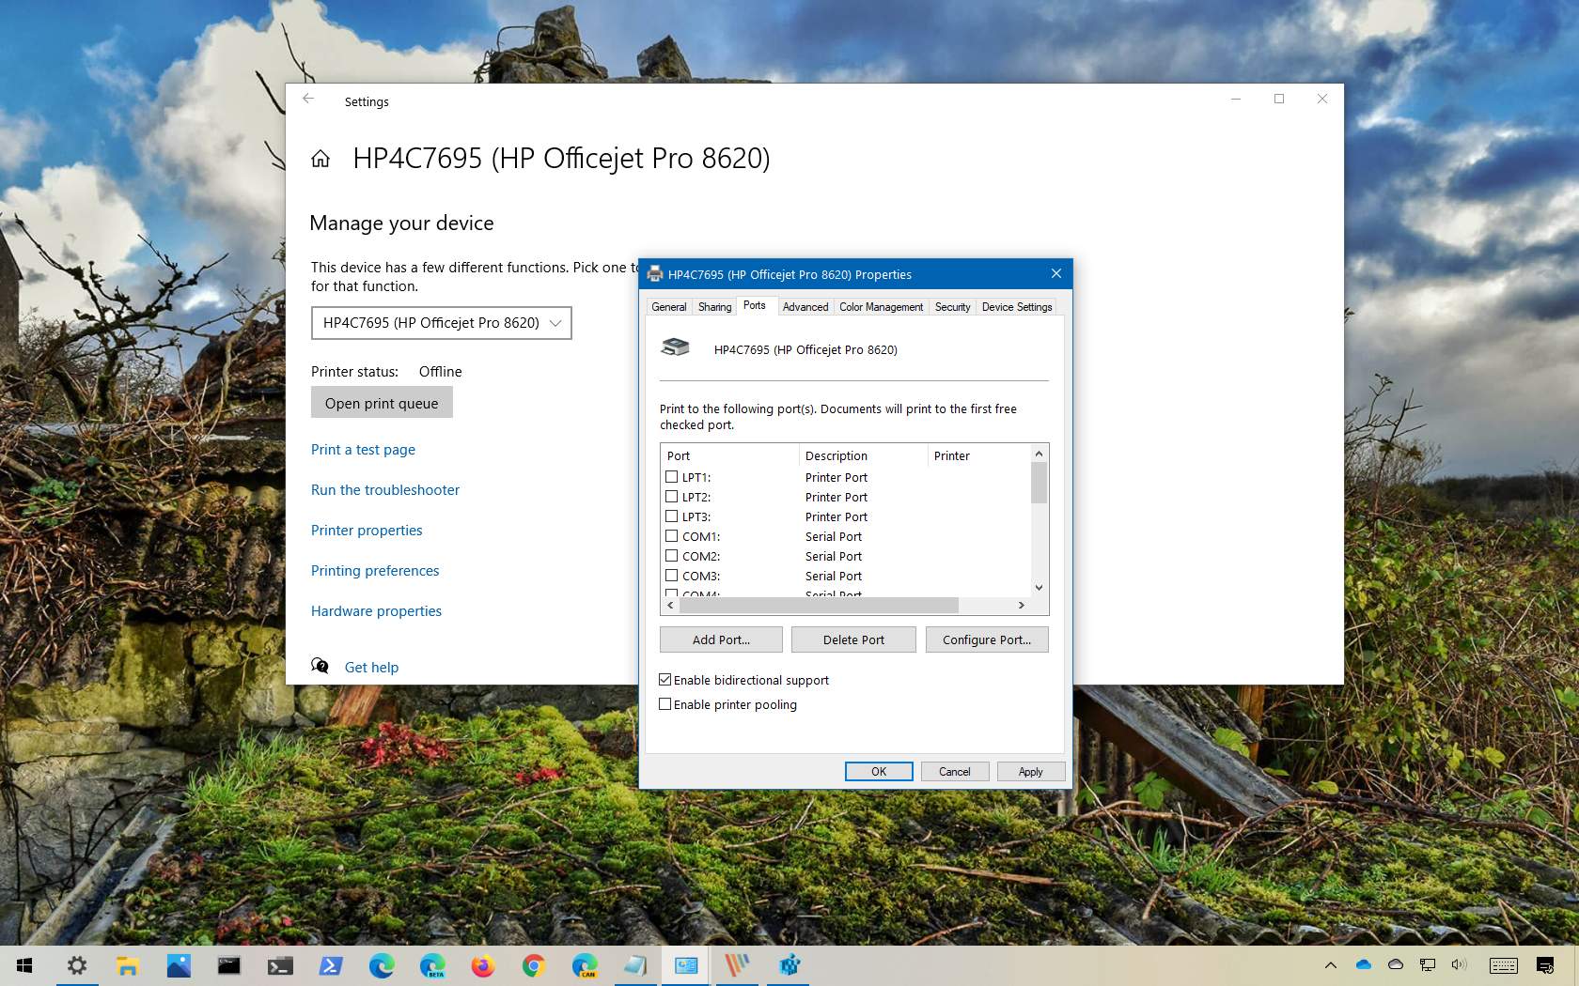This screenshot has height=986, width=1579.
Task: Click the volume speaker icon in system tray
Action: (1460, 965)
